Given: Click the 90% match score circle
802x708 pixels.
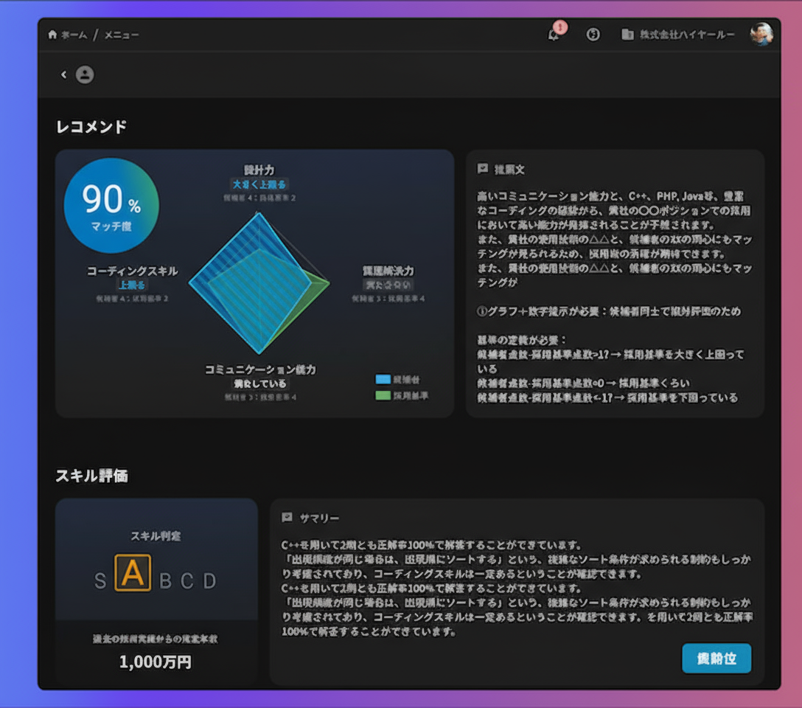Looking at the screenshot, I should coord(111,206).
